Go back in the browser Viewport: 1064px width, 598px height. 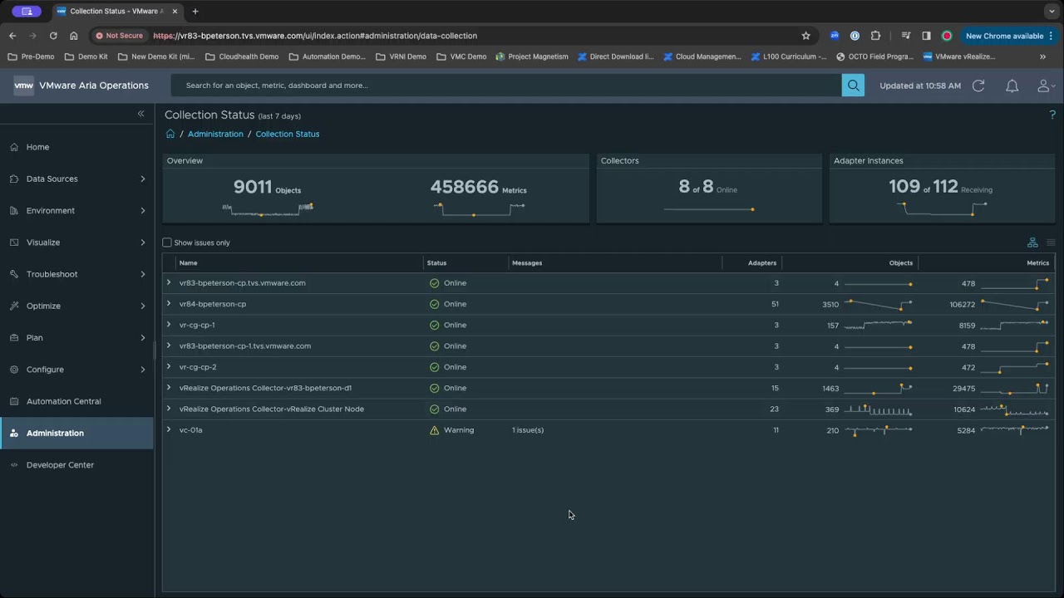pos(12,36)
